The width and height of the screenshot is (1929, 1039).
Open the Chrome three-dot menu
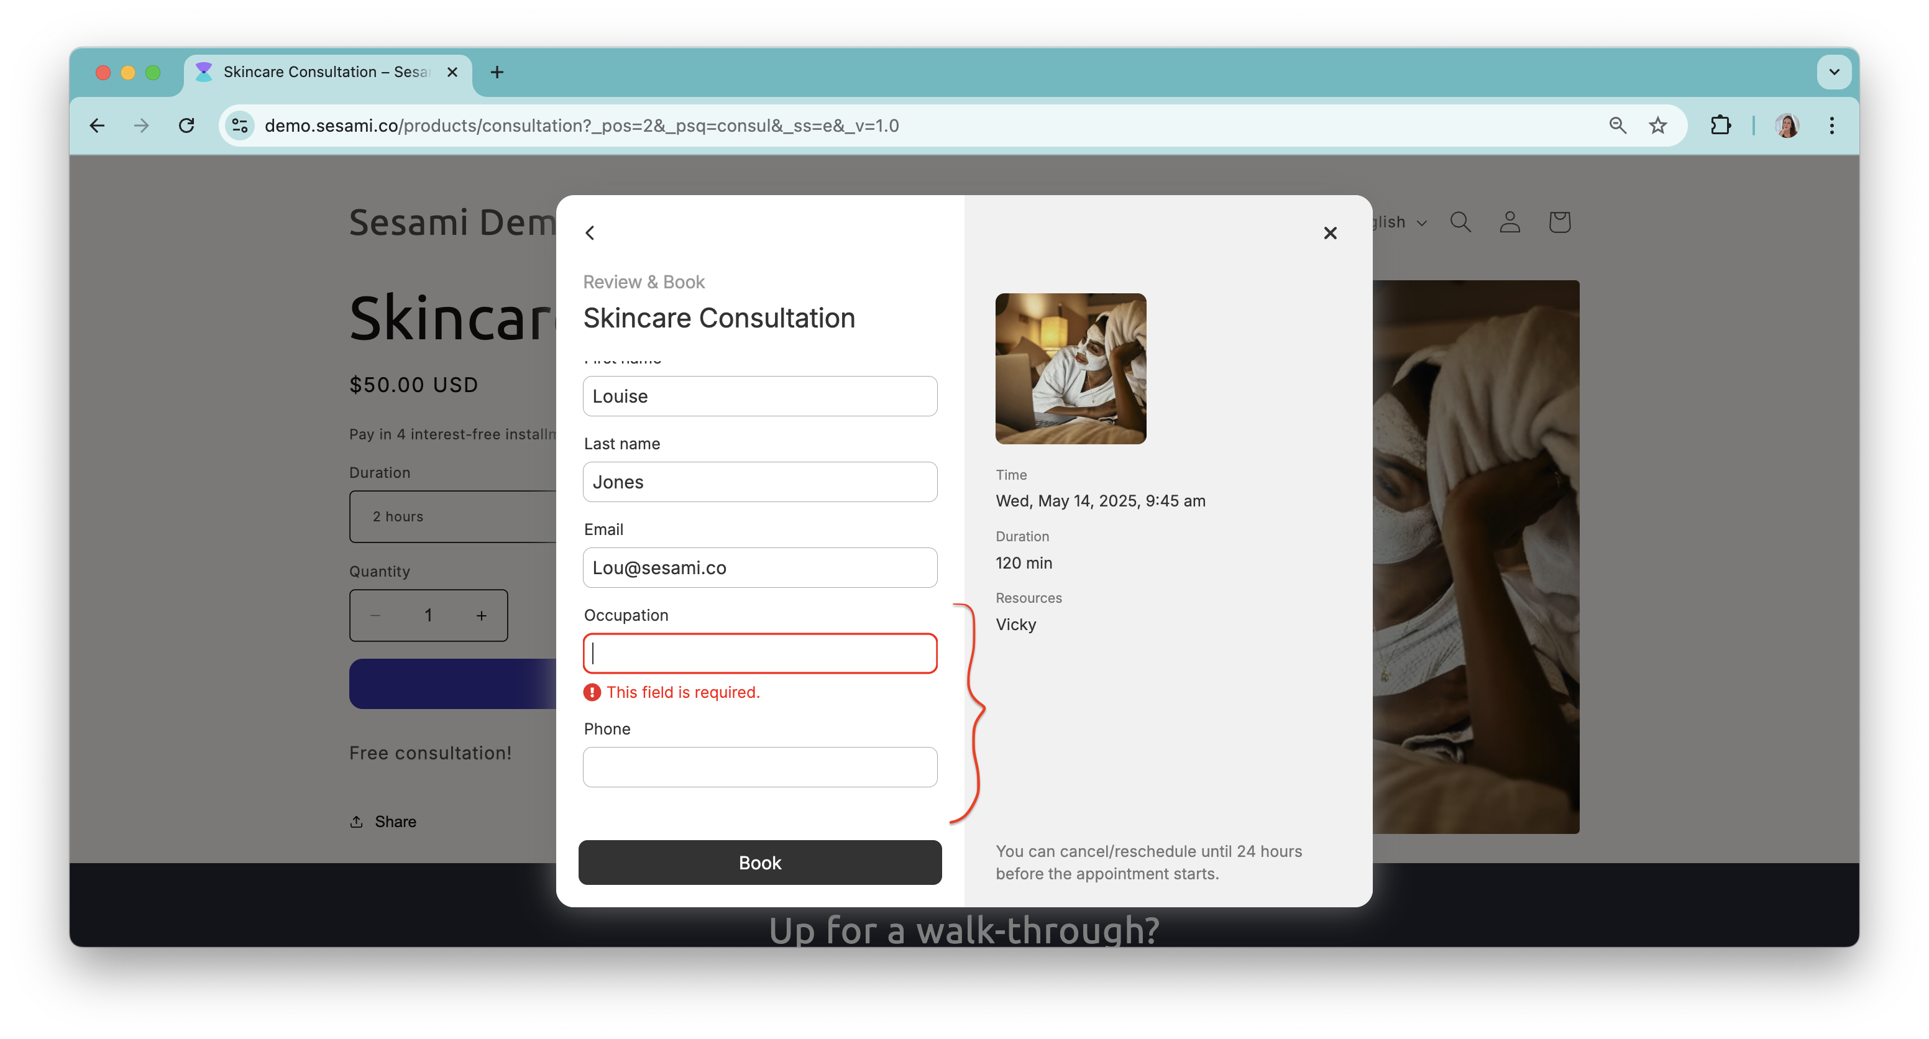pyautogui.click(x=1831, y=126)
